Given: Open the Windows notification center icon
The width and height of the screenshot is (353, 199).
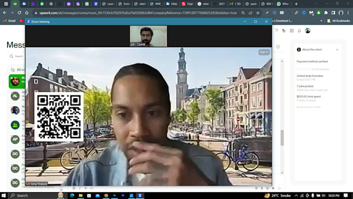Looking at the screenshot, I should click(346, 195).
